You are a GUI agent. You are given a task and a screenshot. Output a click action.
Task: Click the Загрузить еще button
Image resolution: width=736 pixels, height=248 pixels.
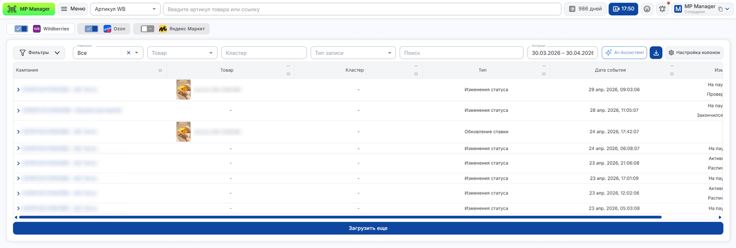[x=368, y=228]
